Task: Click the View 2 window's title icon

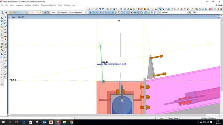Action: (x=10, y=17)
